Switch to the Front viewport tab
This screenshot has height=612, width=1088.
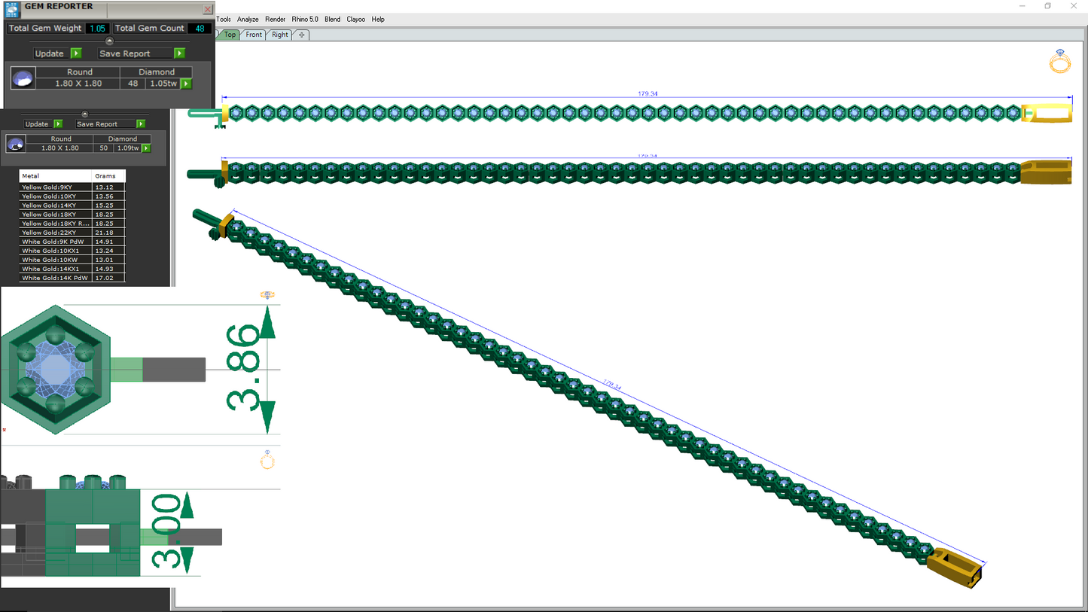tap(254, 35)
